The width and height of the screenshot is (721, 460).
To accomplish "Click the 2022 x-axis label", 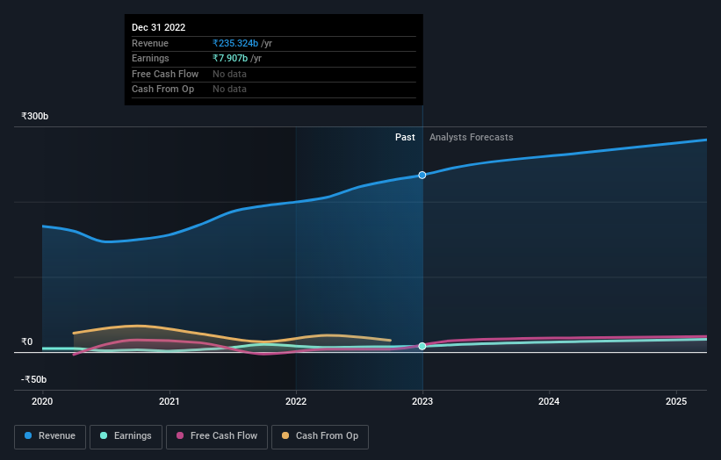I will pos(296,401).
